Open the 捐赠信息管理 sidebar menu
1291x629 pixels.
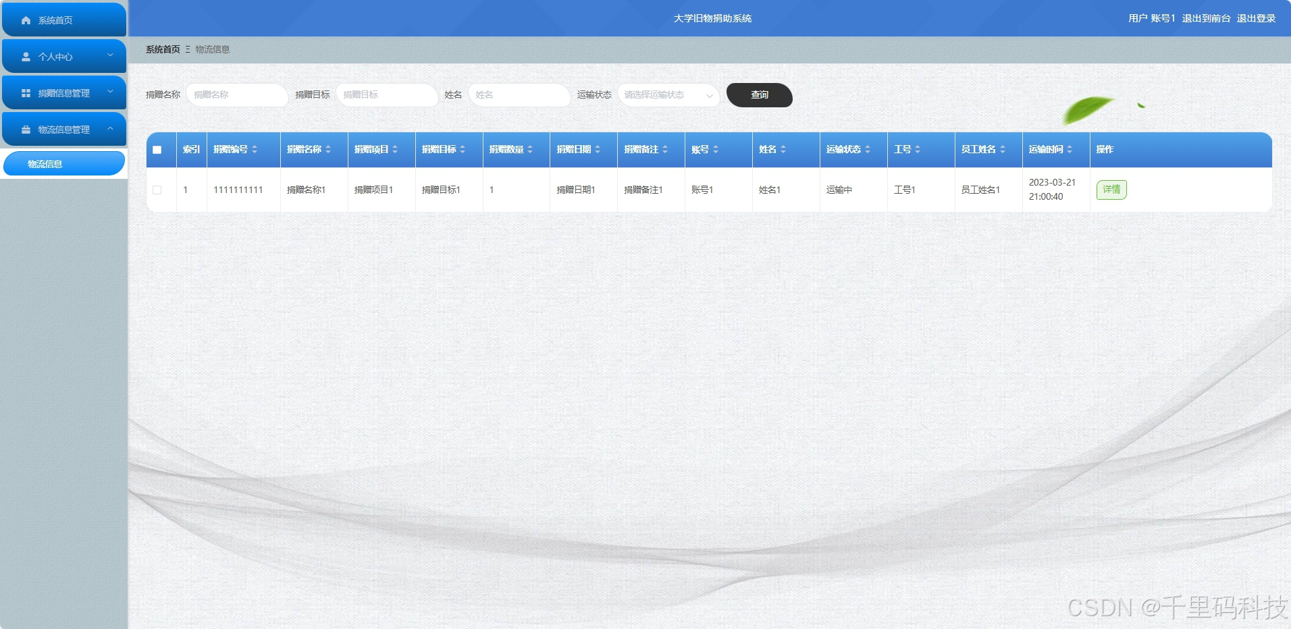(64, 92)
